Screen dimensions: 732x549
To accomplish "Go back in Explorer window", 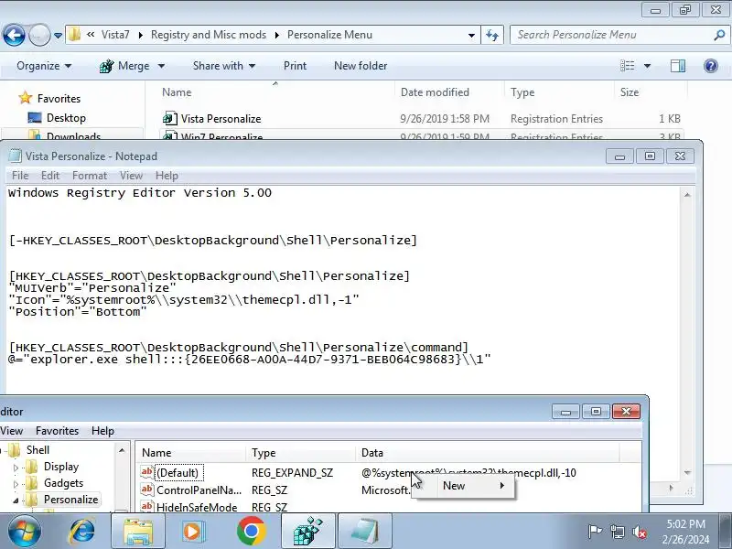I will (14, 35).
